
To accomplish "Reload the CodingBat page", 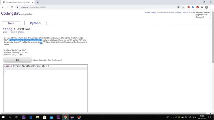I will 12,7.
